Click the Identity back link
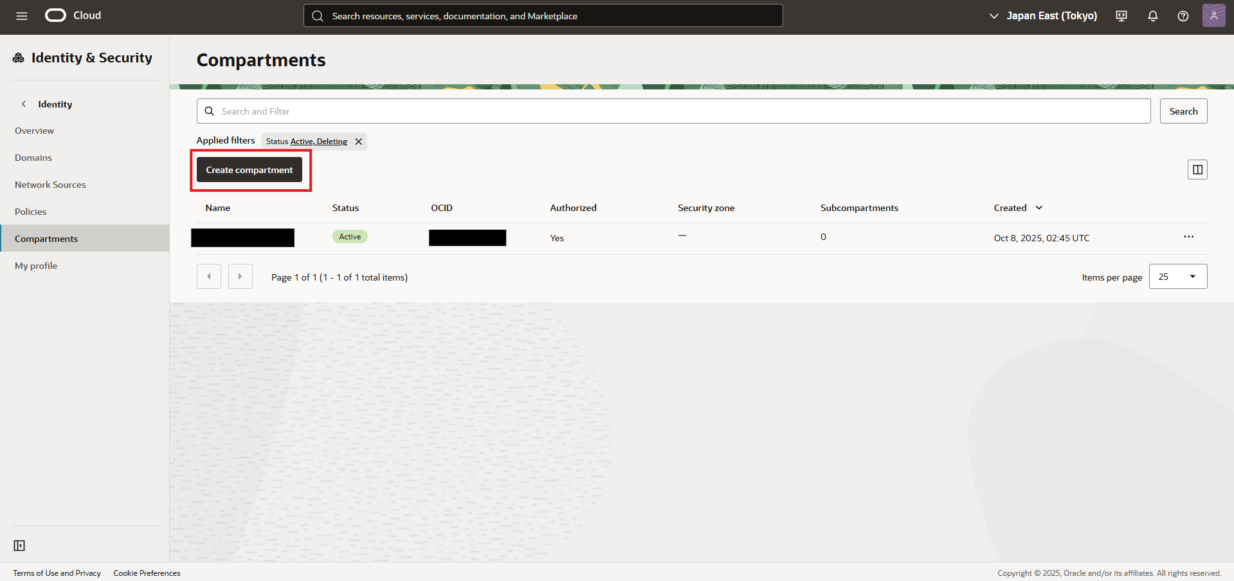 (55, 104)
